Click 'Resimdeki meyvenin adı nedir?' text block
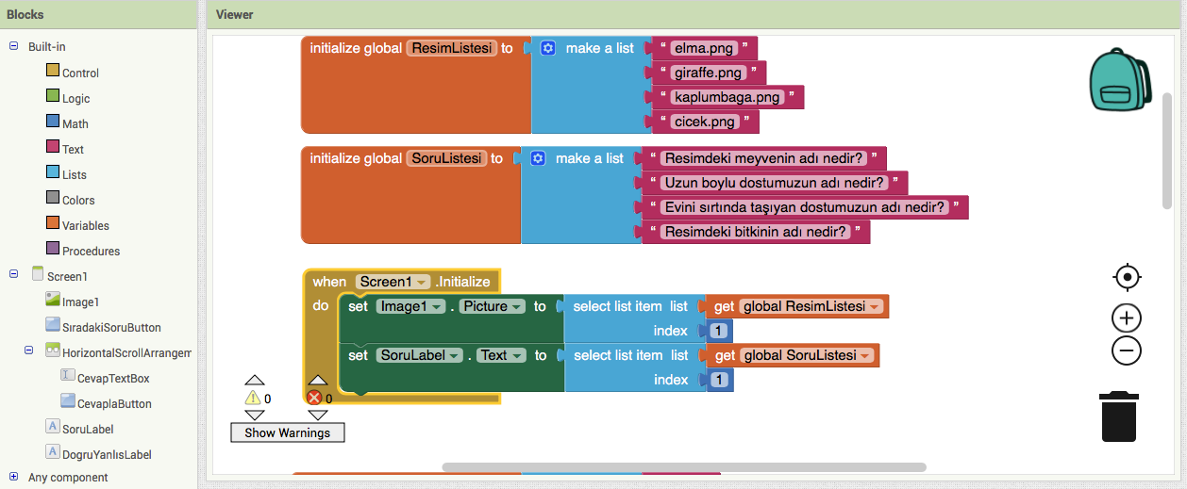Viewport: 1187px width, 489px height. tap(763, 158)
